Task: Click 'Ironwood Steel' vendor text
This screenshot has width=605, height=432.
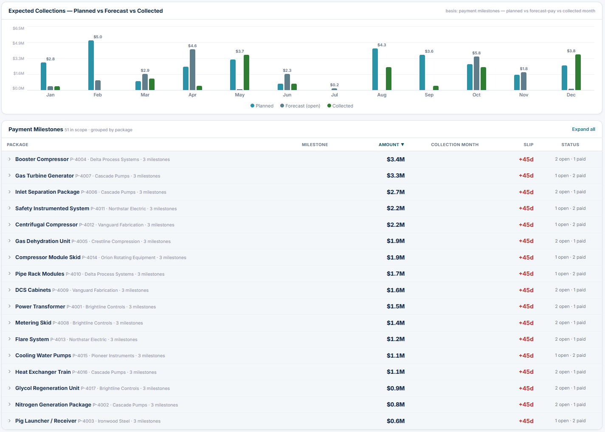Action: (114, 421)
